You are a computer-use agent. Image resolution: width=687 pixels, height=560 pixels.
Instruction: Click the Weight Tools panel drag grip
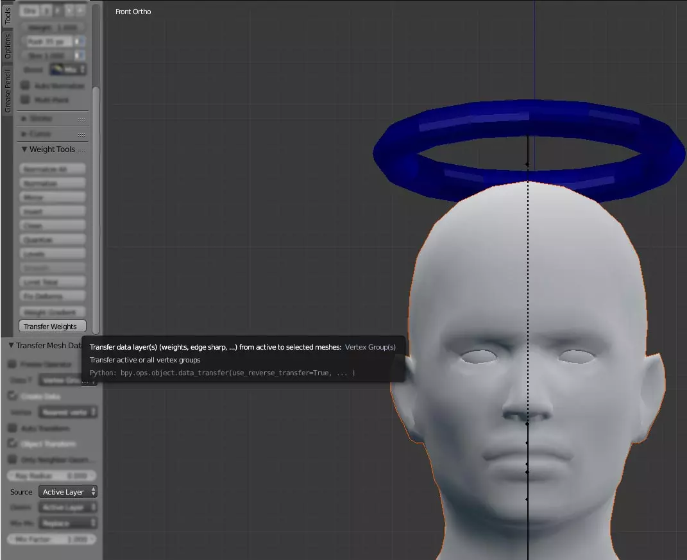pyautogui.click(x=81, y=150)
